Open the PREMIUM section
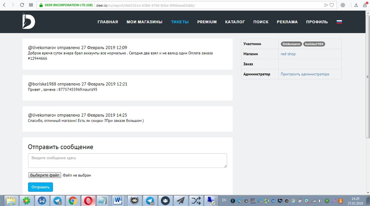370x206 pixels. point(207,22)
